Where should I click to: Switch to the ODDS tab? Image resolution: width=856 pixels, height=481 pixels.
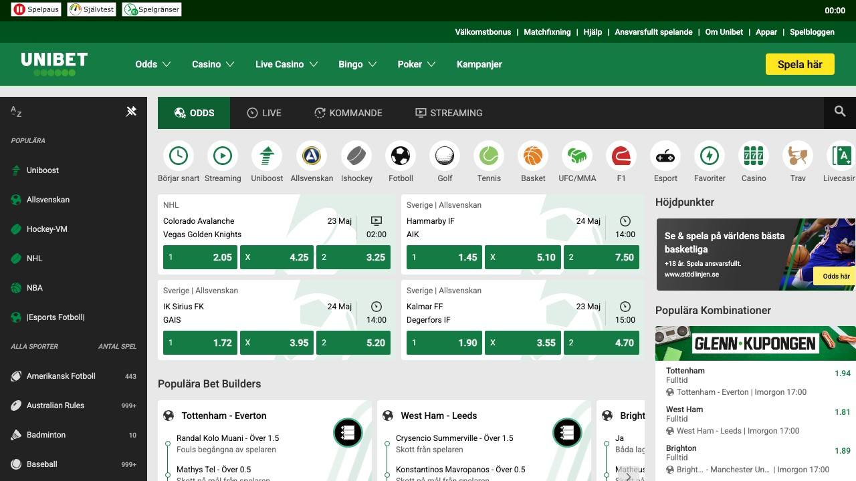(x=194, y=113)
